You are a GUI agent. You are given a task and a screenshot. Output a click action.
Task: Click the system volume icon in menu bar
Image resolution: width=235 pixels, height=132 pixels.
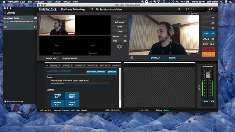click(x=177, y=1)
